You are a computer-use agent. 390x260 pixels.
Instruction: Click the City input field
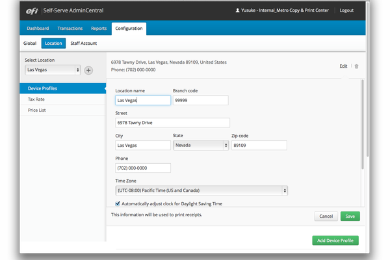pyautogui.click(x=143, y=146)
